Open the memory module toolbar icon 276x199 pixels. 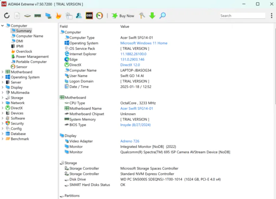tap(37, 16)
